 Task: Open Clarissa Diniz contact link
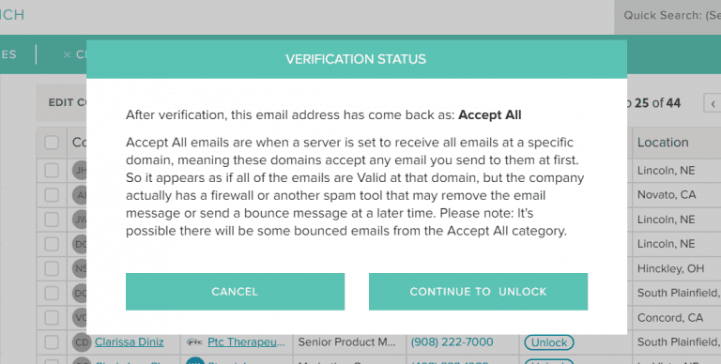130,341
